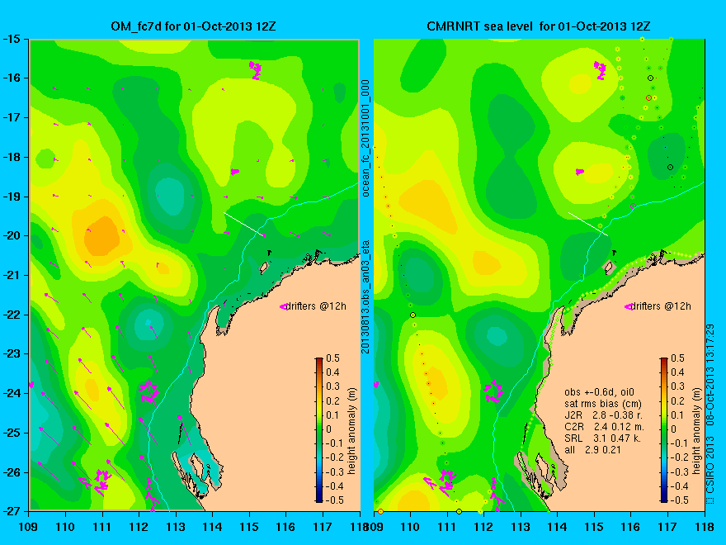Click the 'all 2.9 0.21' row
The height and width of the screenshot is (545, 726).
(x=592, y=450)
